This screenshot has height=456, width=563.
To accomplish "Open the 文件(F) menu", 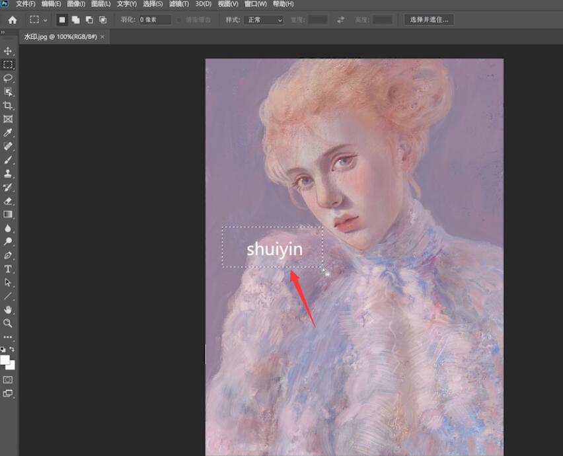I will (x=25, y=4).
